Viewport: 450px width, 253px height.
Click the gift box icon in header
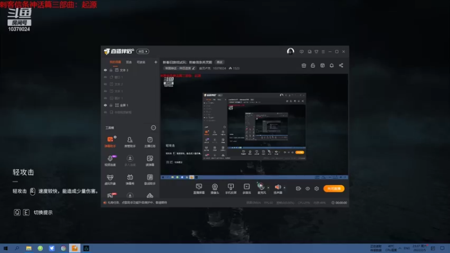(x=304, y=65)
